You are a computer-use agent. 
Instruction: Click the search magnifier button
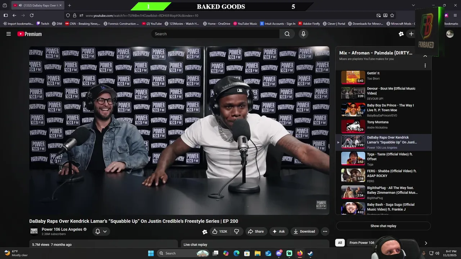click(287, 34)
